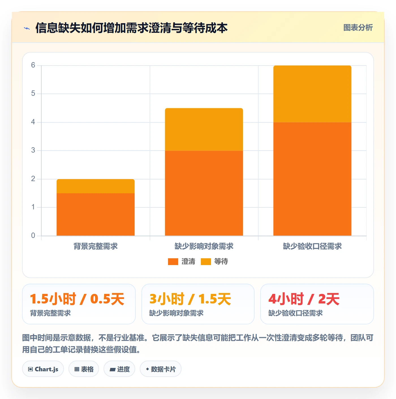396x399 pixels.
Task: Click the 表格 chip grid icon
Action: (77, 369)
